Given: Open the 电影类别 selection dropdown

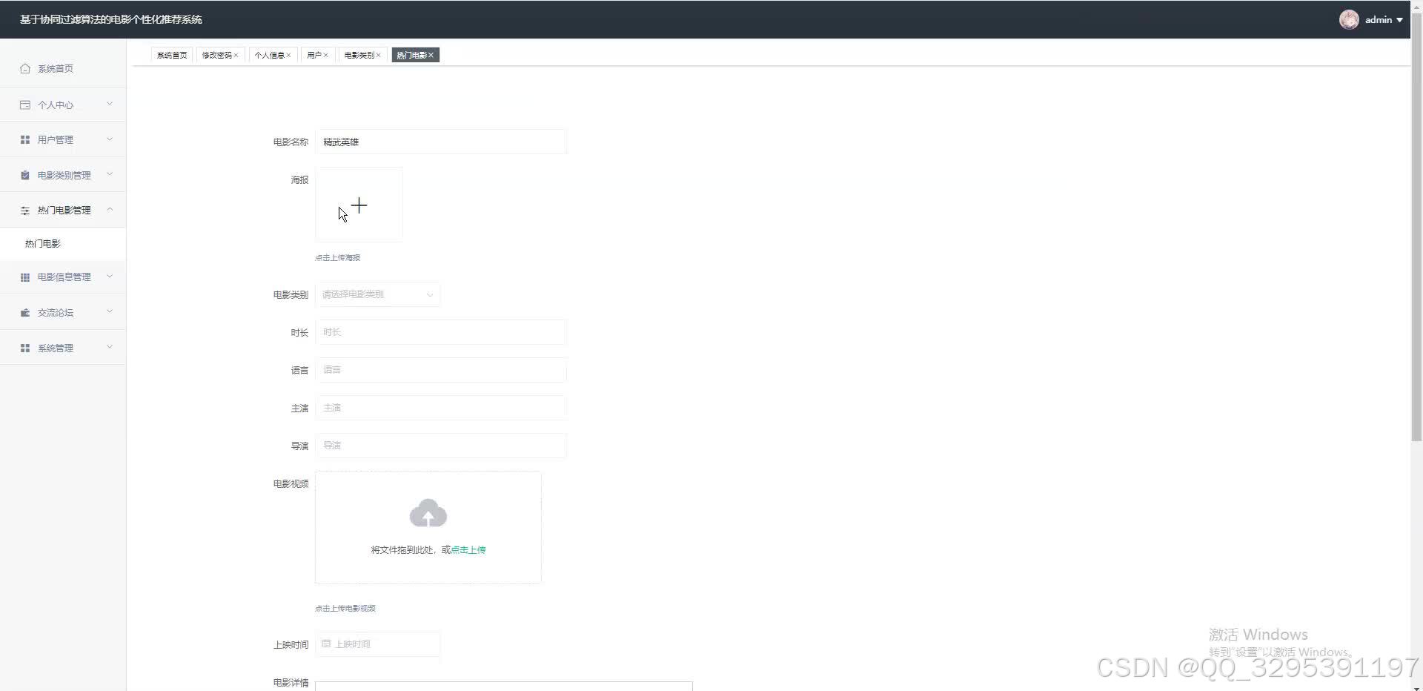Looking at the screenshot, I should (x=377, y=294).
